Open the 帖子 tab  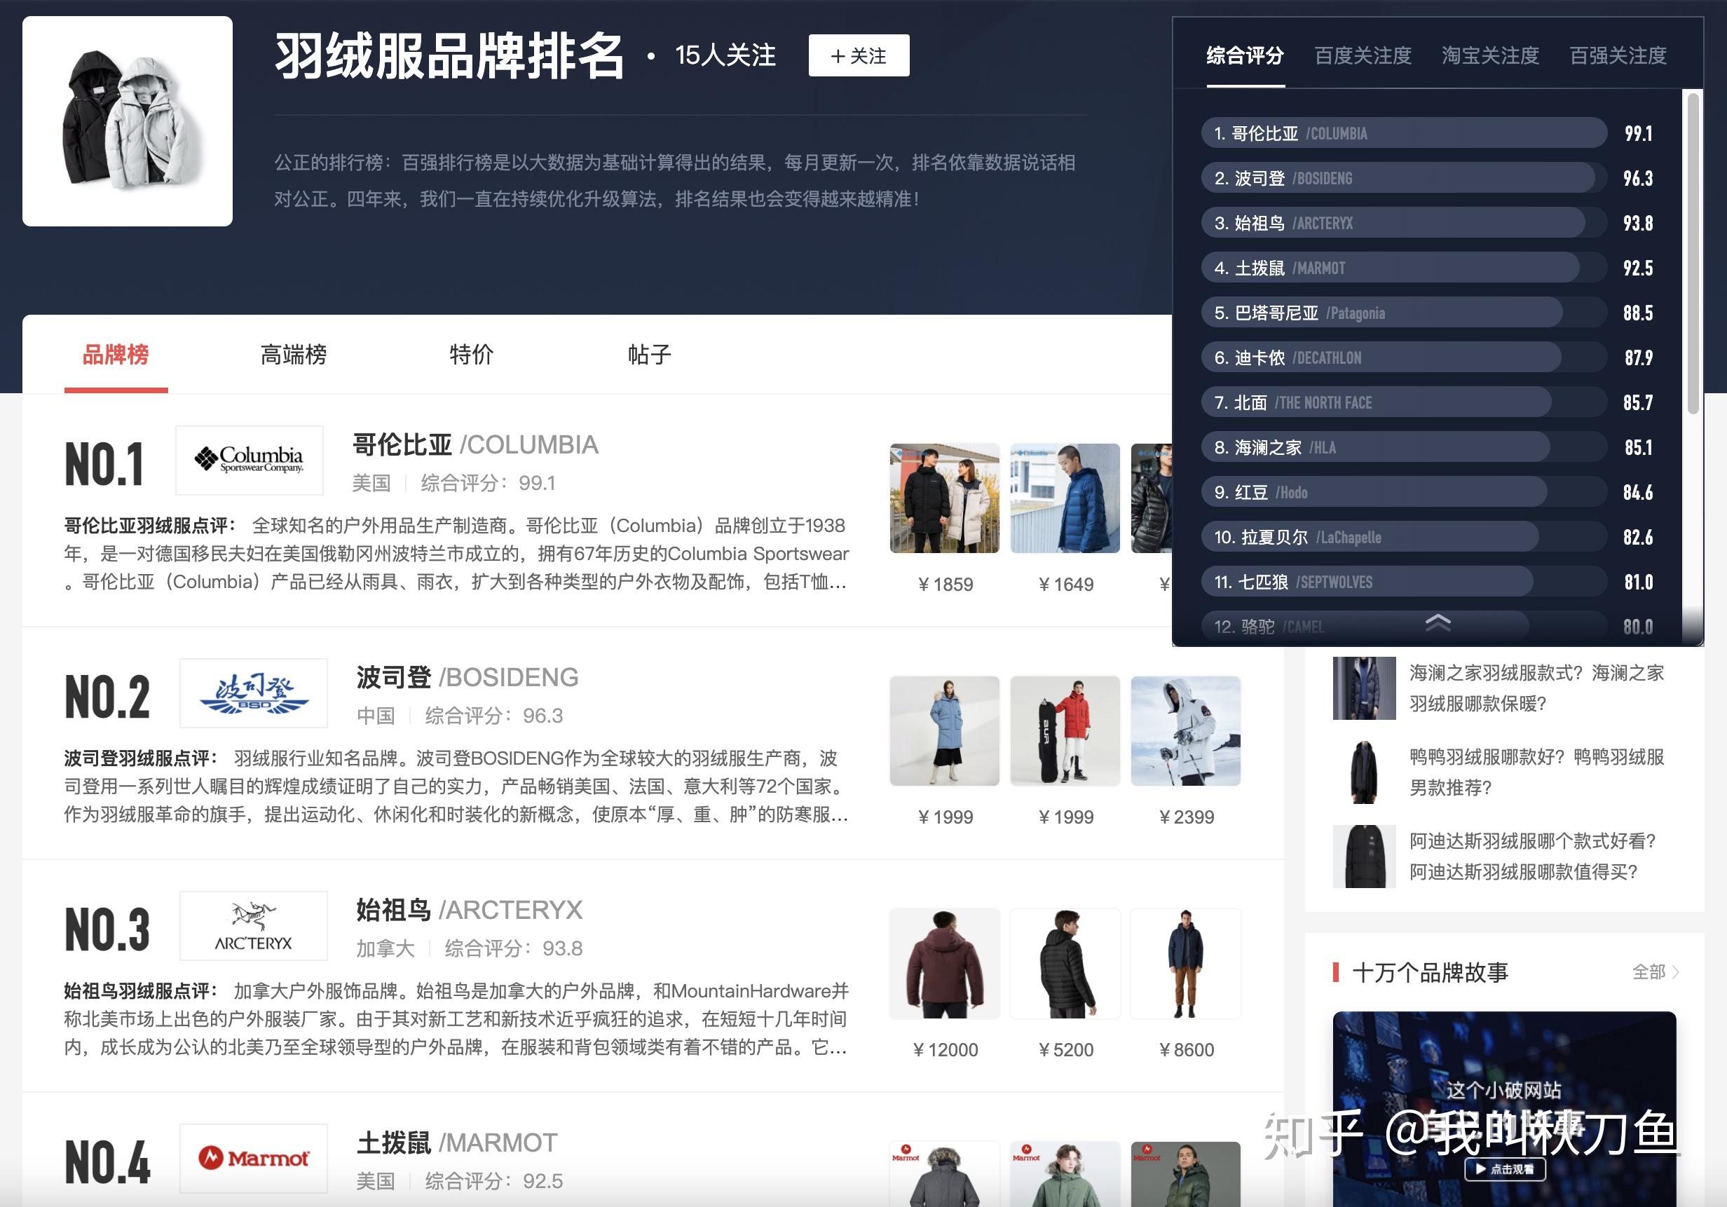(x=650, y=354)
